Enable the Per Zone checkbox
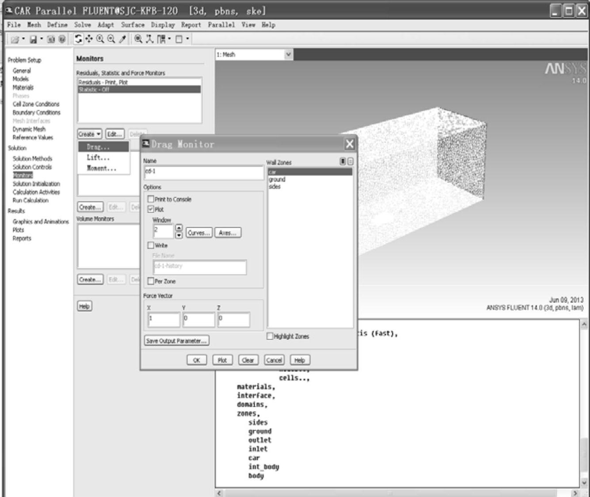The image size is (590, 497). point(151,281)
